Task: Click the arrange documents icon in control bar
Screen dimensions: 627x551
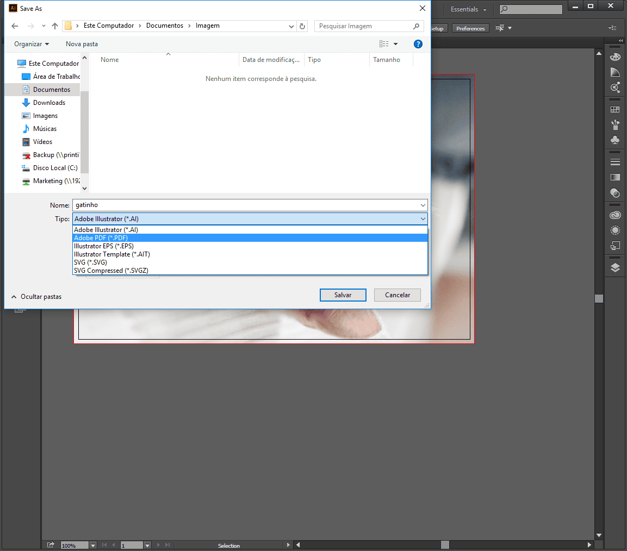Action: 500,28
